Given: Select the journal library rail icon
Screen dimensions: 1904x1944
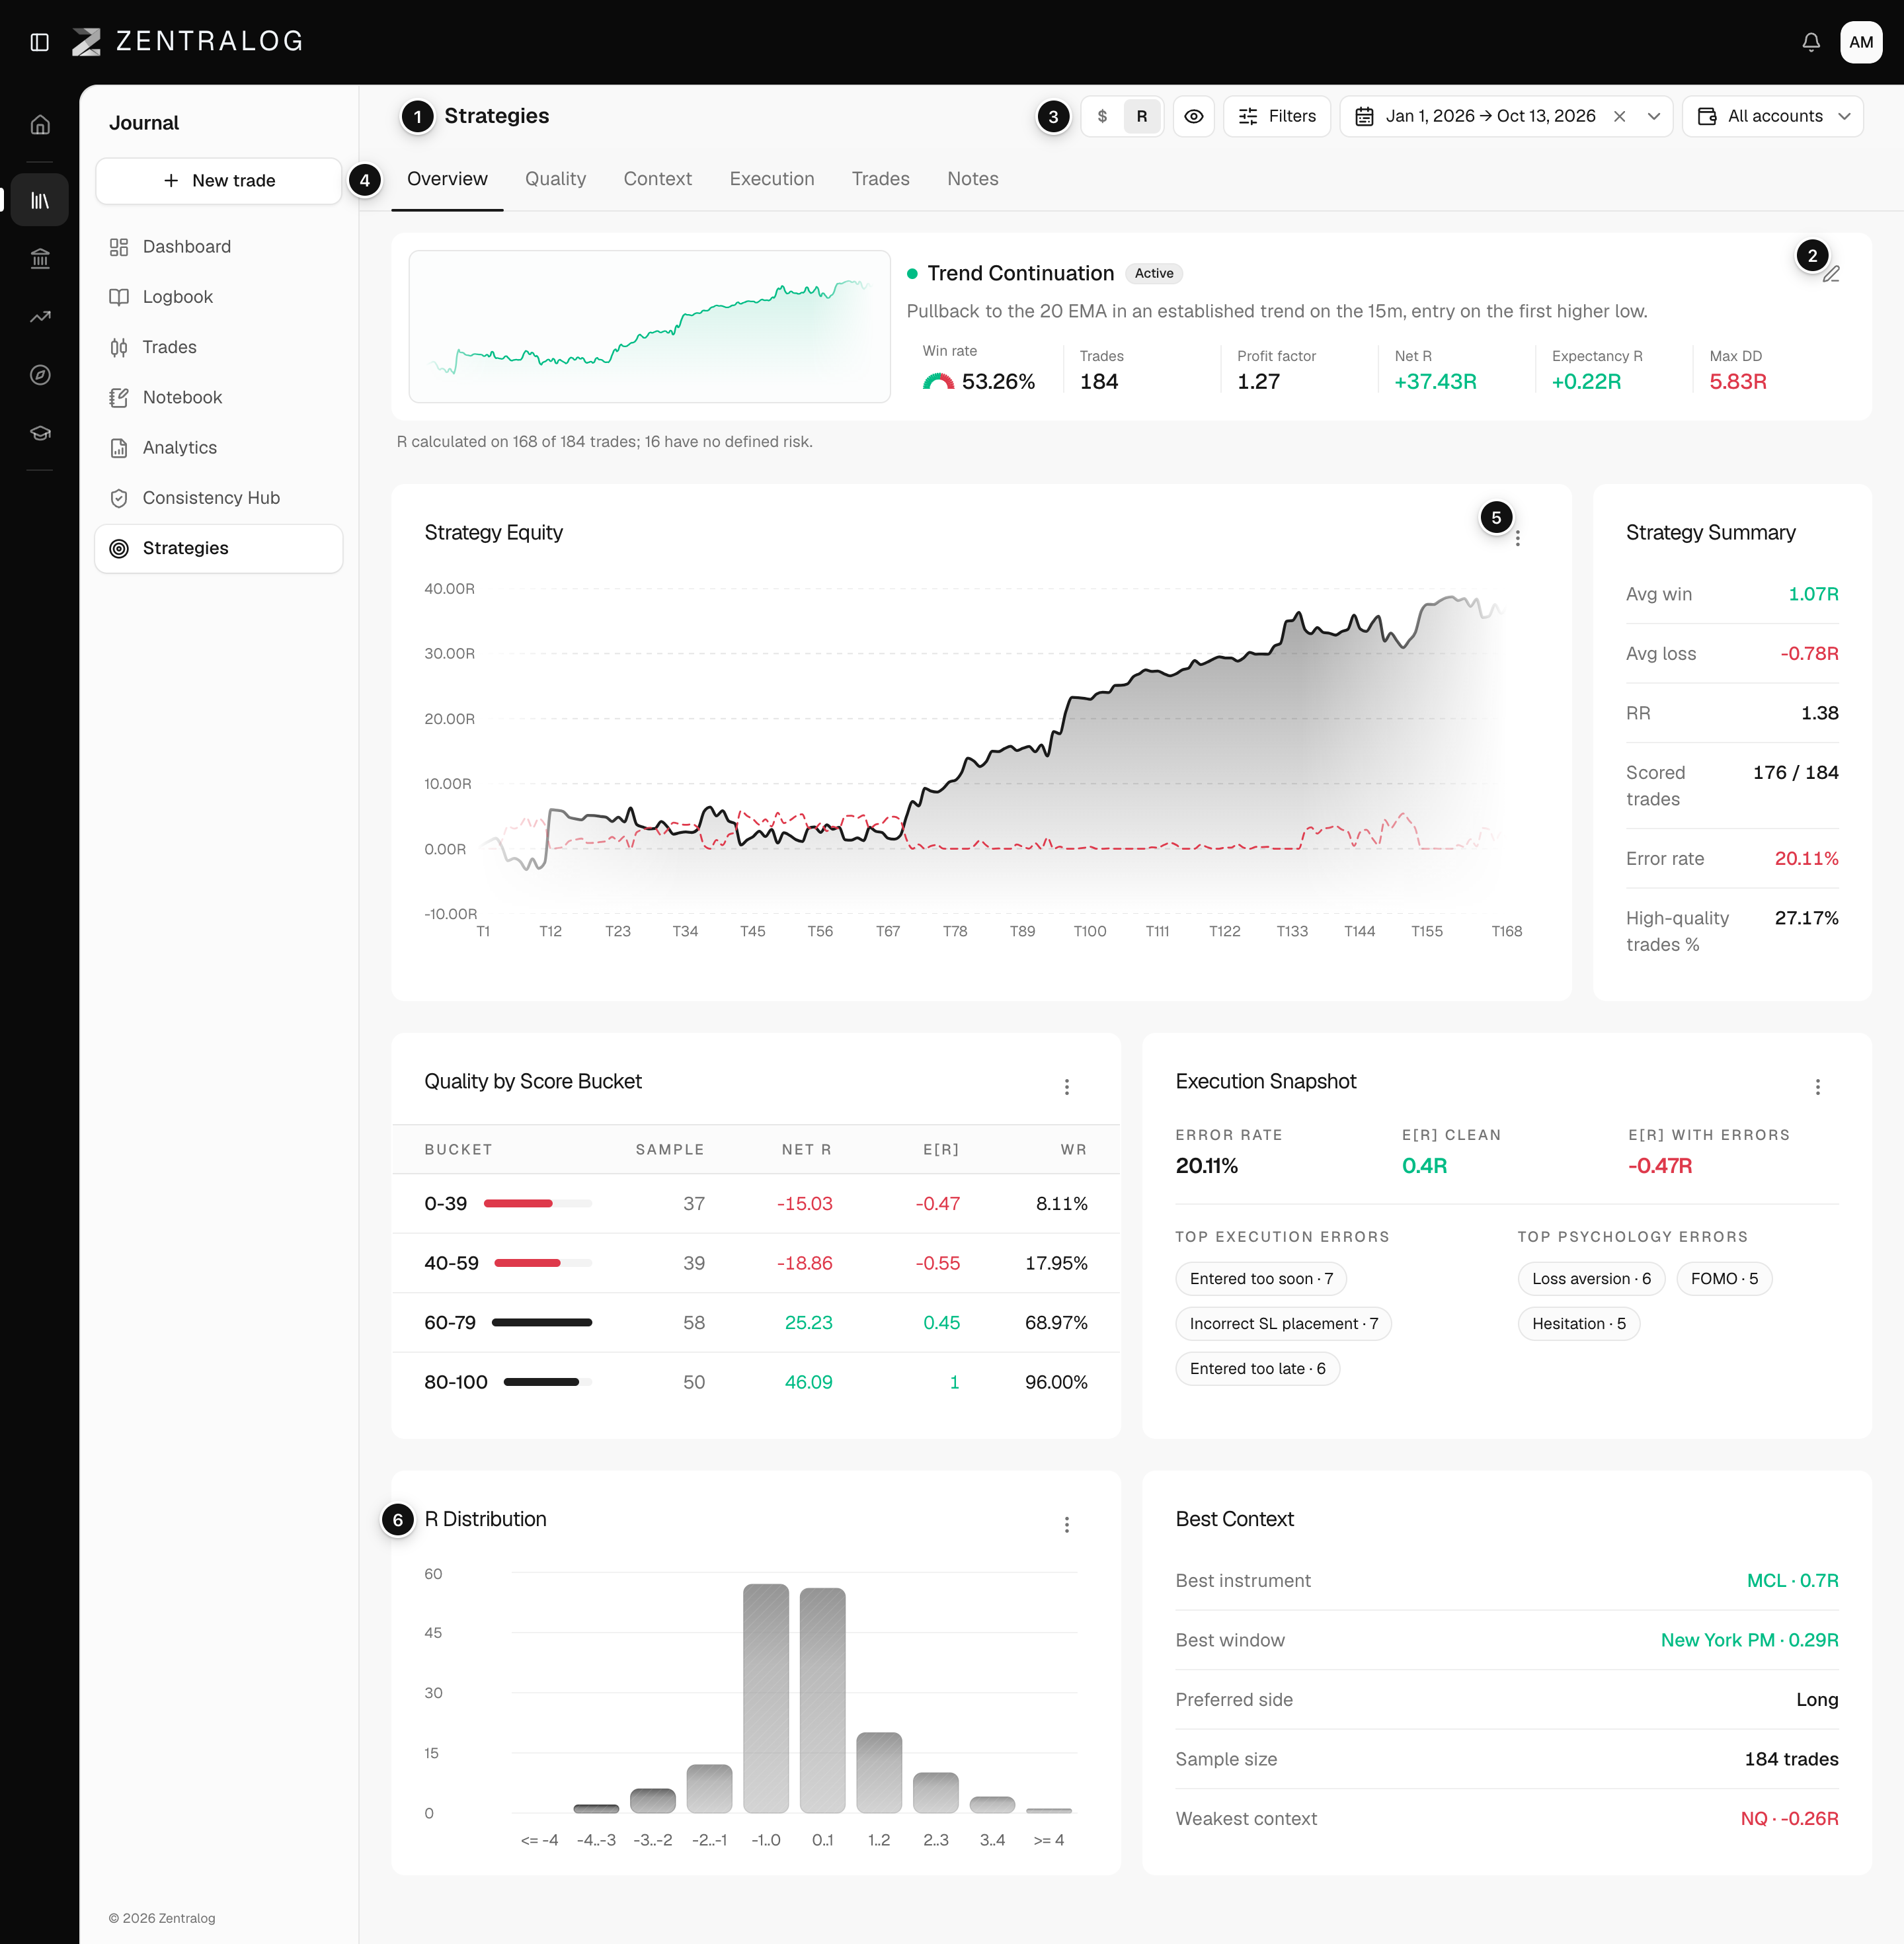Looking at the screenshot, I should 40,200.
